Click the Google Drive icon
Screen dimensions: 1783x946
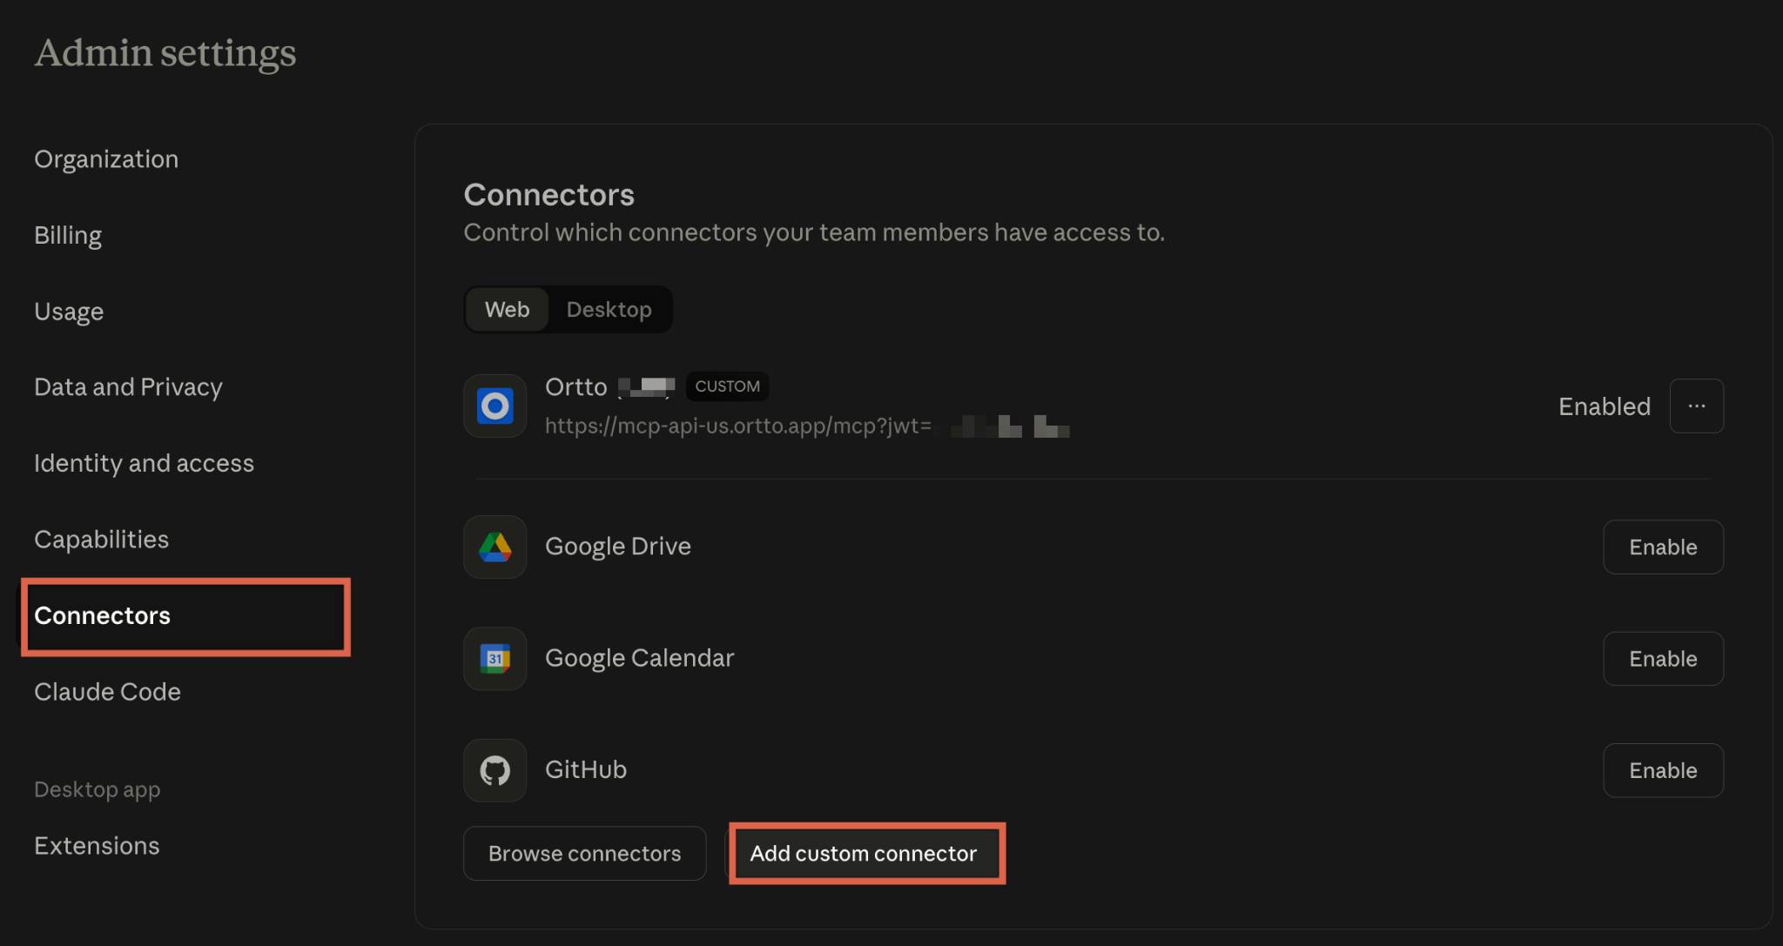coord(495,547)
